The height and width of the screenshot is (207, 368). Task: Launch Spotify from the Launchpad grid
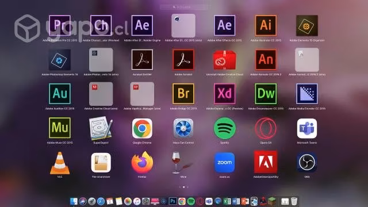(x=225, y=128)
